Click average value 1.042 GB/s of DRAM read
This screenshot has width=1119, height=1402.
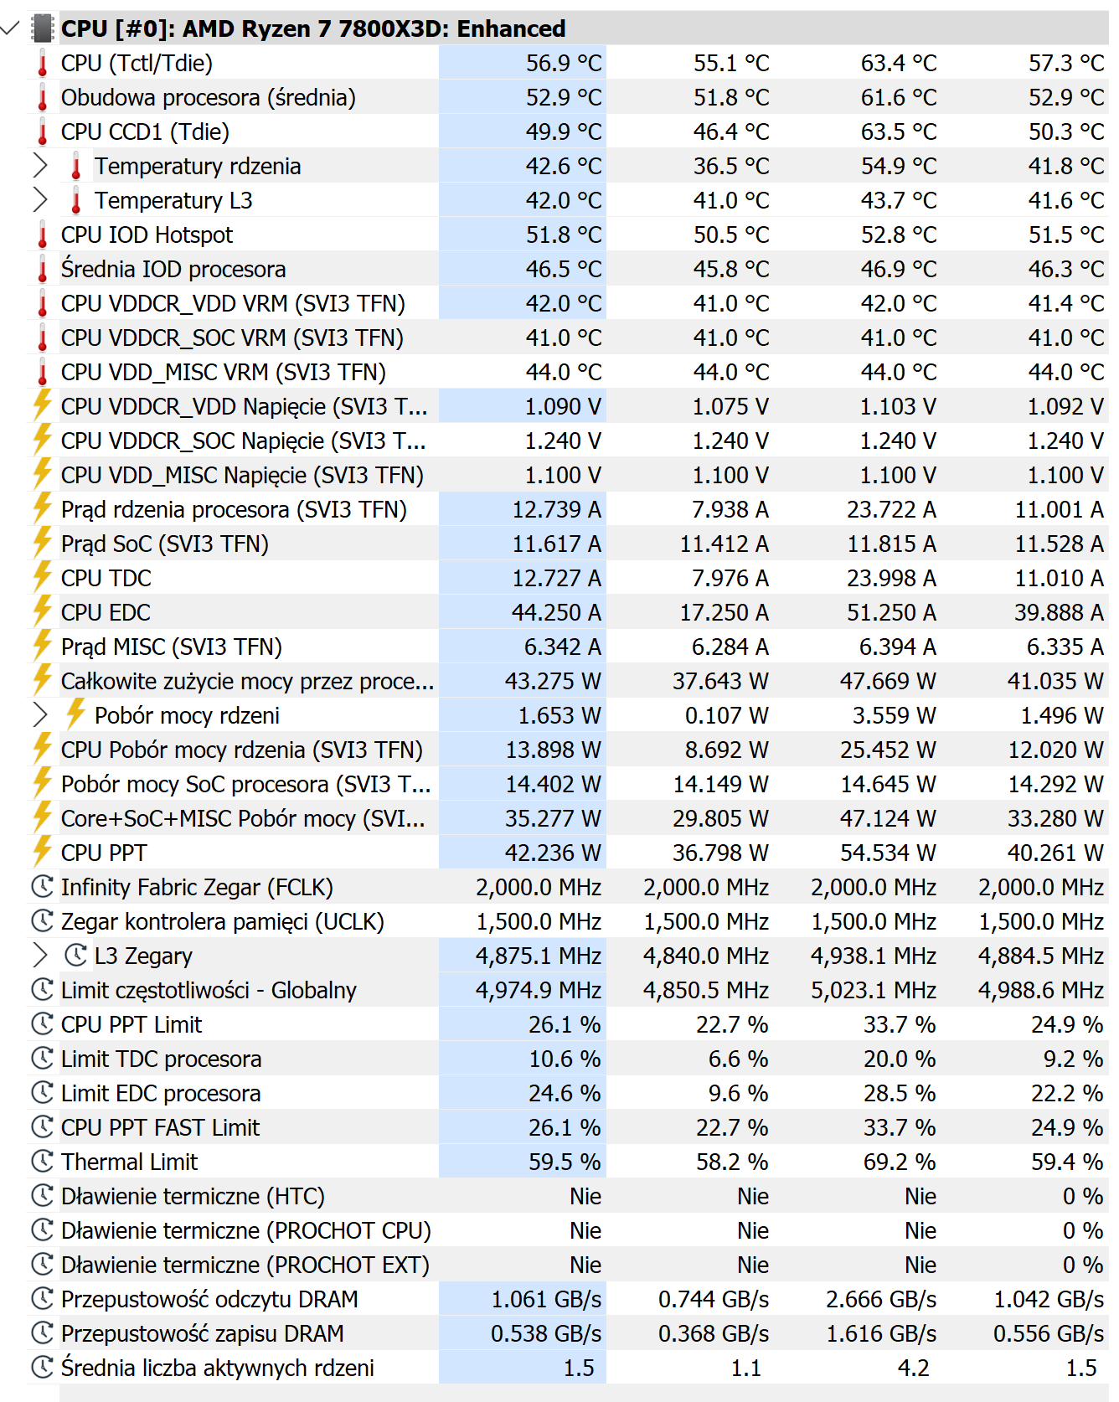click(1049, 1299)
